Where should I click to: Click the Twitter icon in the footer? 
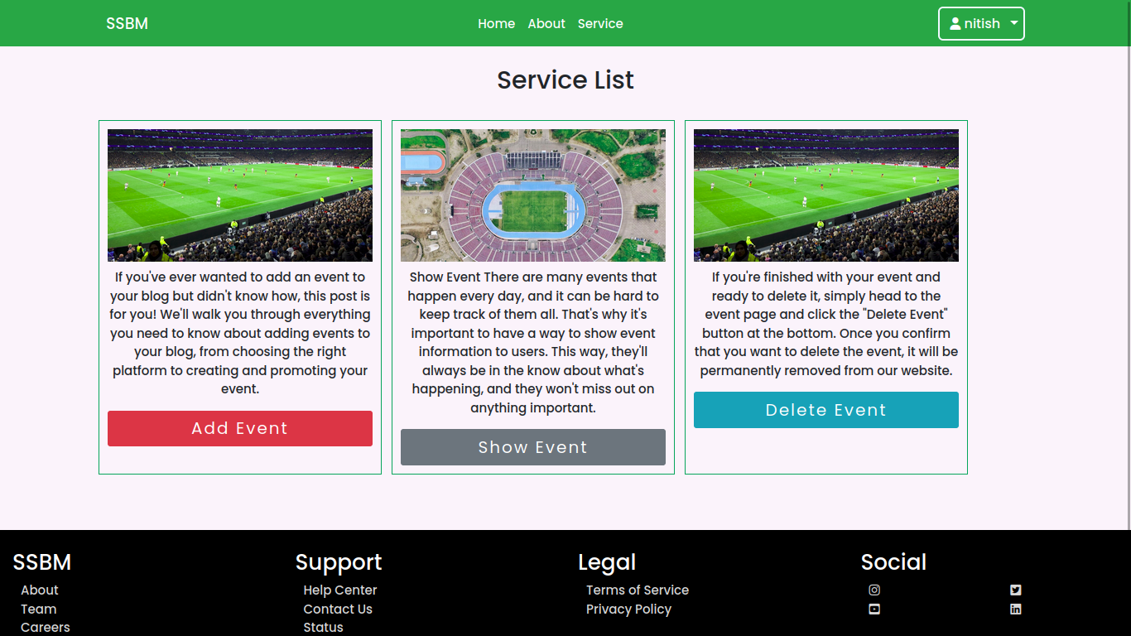[x=1016, y=590]
